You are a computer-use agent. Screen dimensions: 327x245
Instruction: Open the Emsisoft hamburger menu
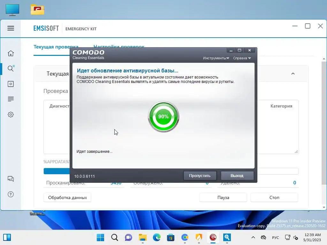[11, 28]
